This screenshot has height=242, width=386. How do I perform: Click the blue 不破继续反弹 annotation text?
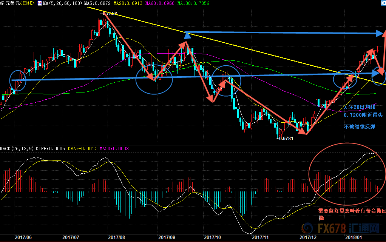pyautogui.click(x=360, y=126)
